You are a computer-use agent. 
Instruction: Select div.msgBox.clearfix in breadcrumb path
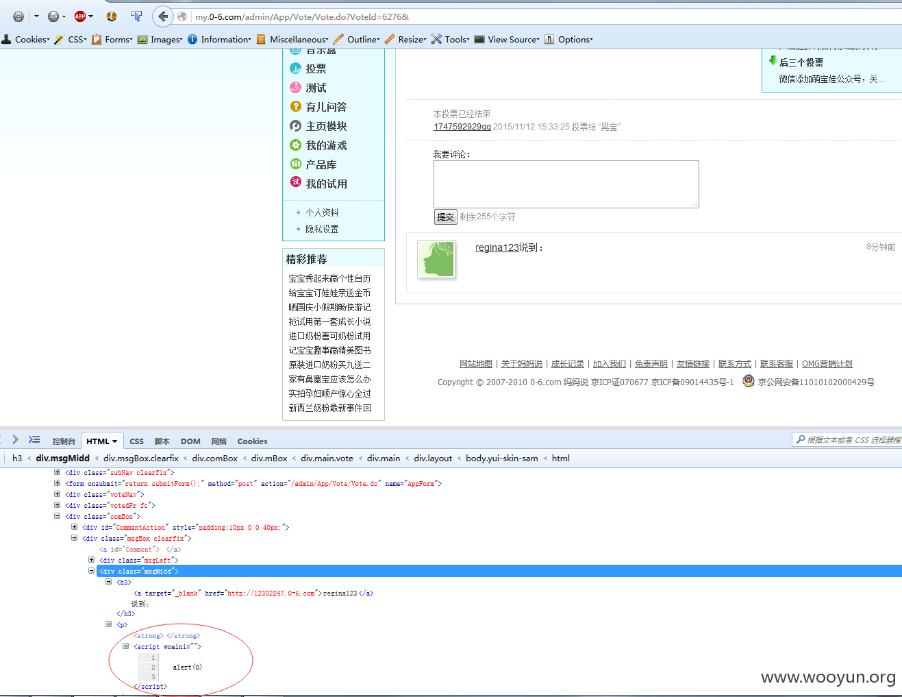pos(141,458)
